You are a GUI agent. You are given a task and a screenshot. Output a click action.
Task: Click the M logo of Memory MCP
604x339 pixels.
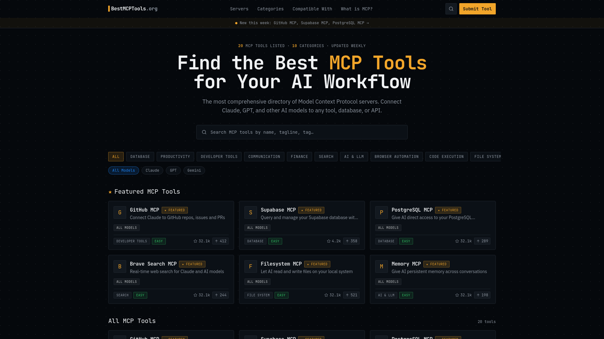382,266
